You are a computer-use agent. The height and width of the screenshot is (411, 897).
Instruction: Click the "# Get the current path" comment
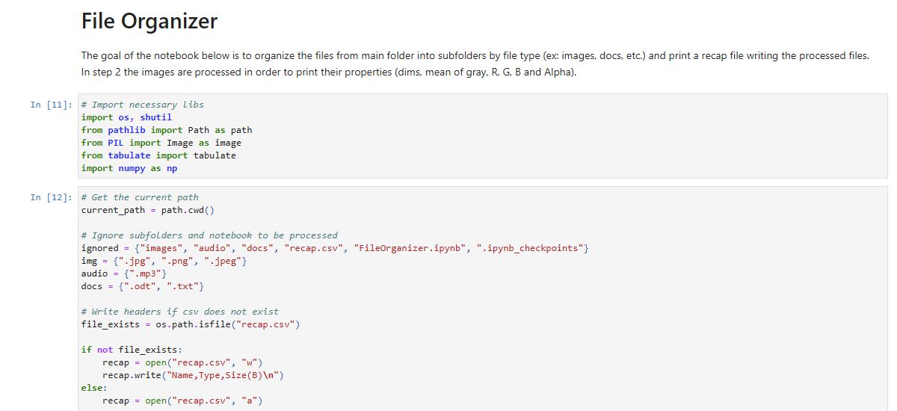click(140, 197)
